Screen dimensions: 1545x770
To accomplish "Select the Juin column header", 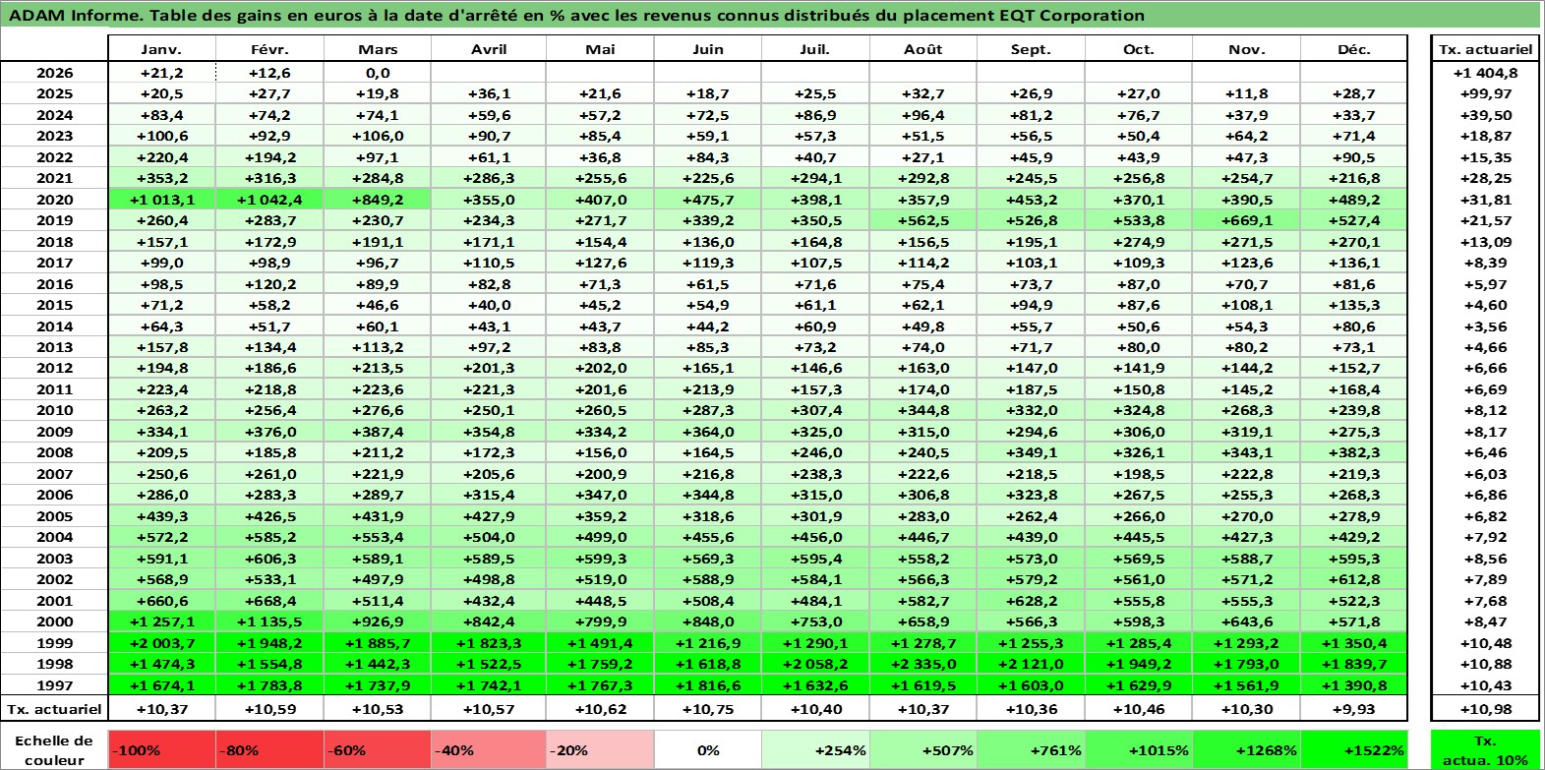I will click(x=708, y=49).
